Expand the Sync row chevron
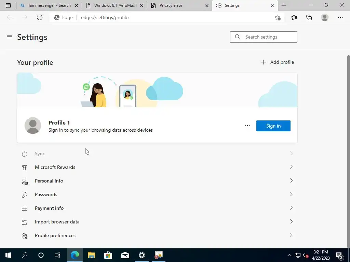The image size is (350, 262). click(291, 153)
